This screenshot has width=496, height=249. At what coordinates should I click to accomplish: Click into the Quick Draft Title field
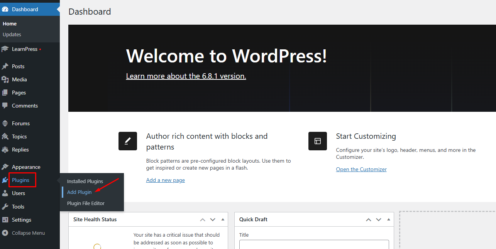coord(314,244)
